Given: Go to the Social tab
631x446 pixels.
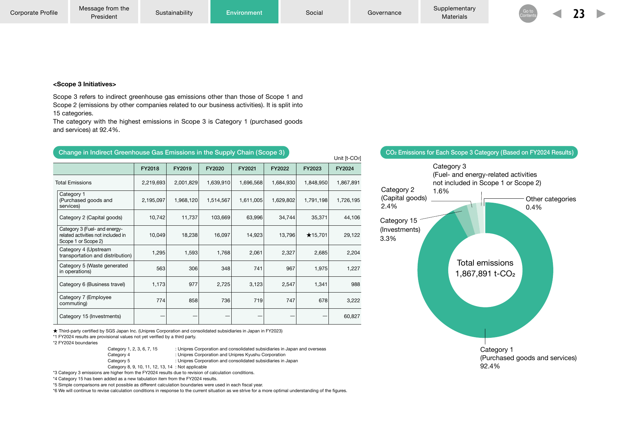Looking at the screenshot, I should coord(314,12).
